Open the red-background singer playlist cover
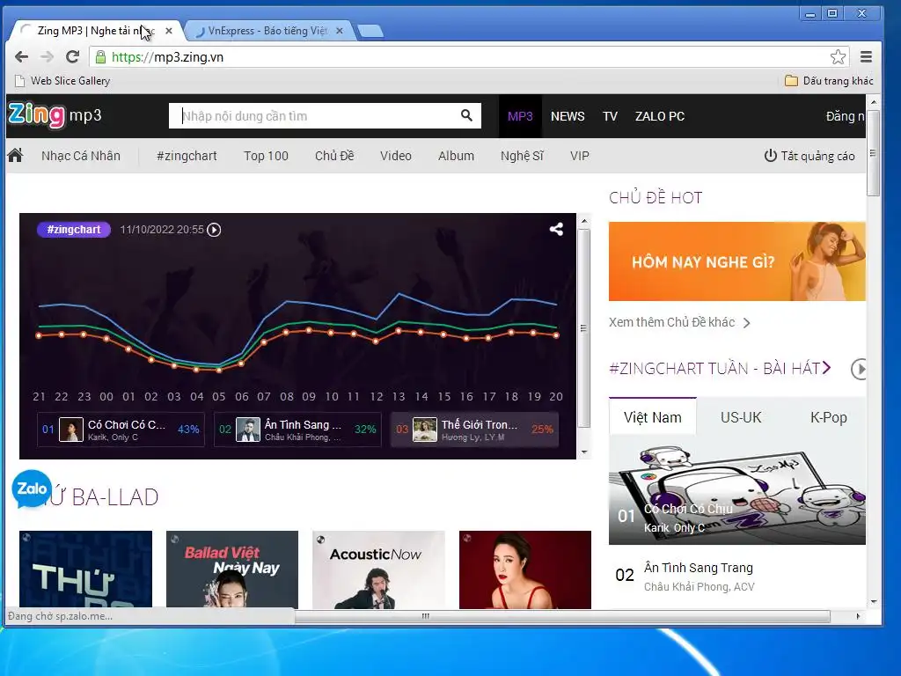The height and width of the screenshot is (676, 901). (x=525, y=569)
